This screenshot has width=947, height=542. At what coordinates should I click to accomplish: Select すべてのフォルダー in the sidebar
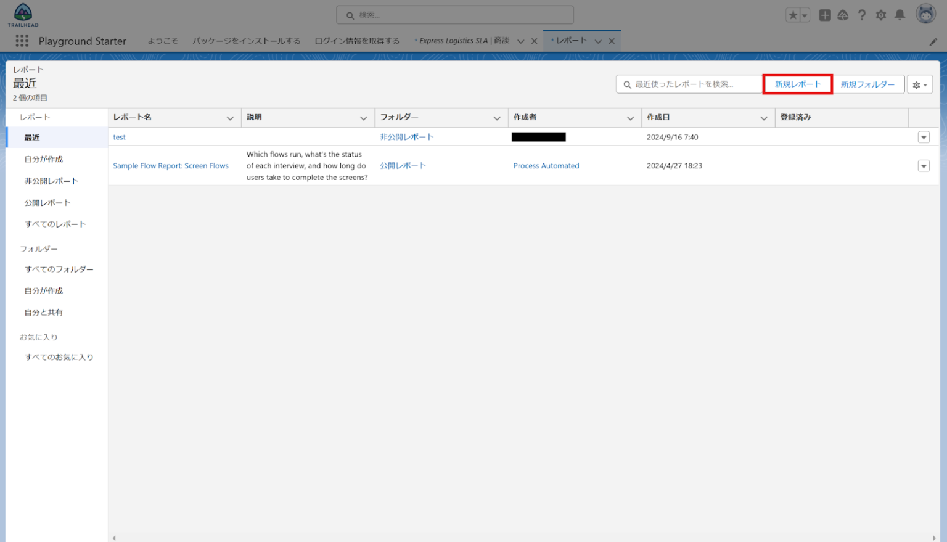pyautogui.click(x=59, y=269)
